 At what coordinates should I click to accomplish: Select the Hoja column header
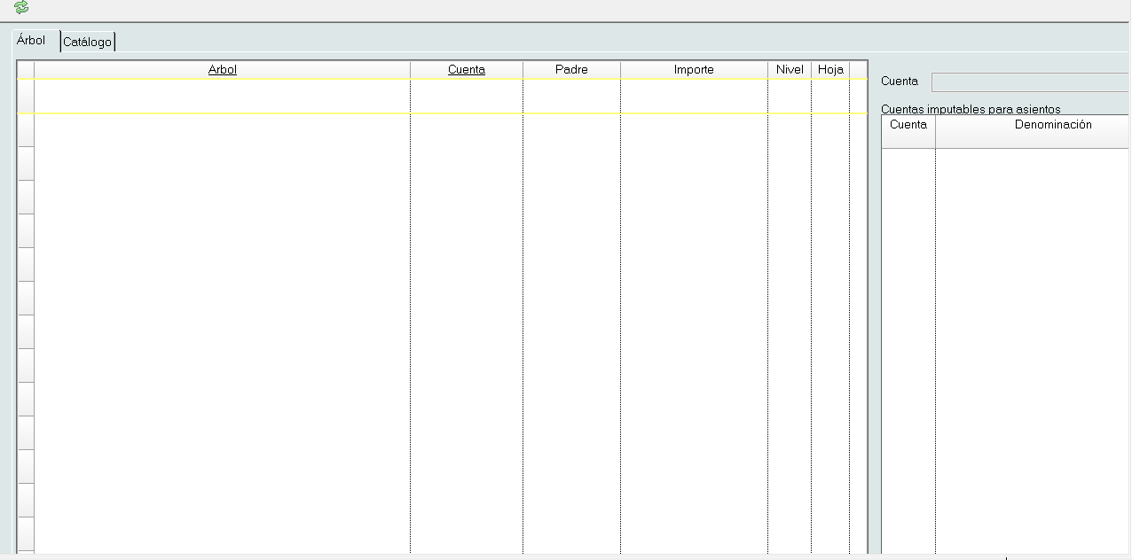coord(830,69)
